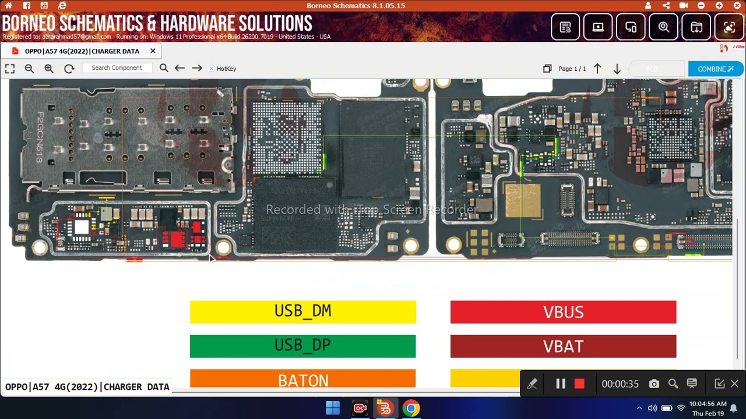Click the video camera icon in title bar
746x419 pixels.
pyautogui.click(x=684, y=6)
